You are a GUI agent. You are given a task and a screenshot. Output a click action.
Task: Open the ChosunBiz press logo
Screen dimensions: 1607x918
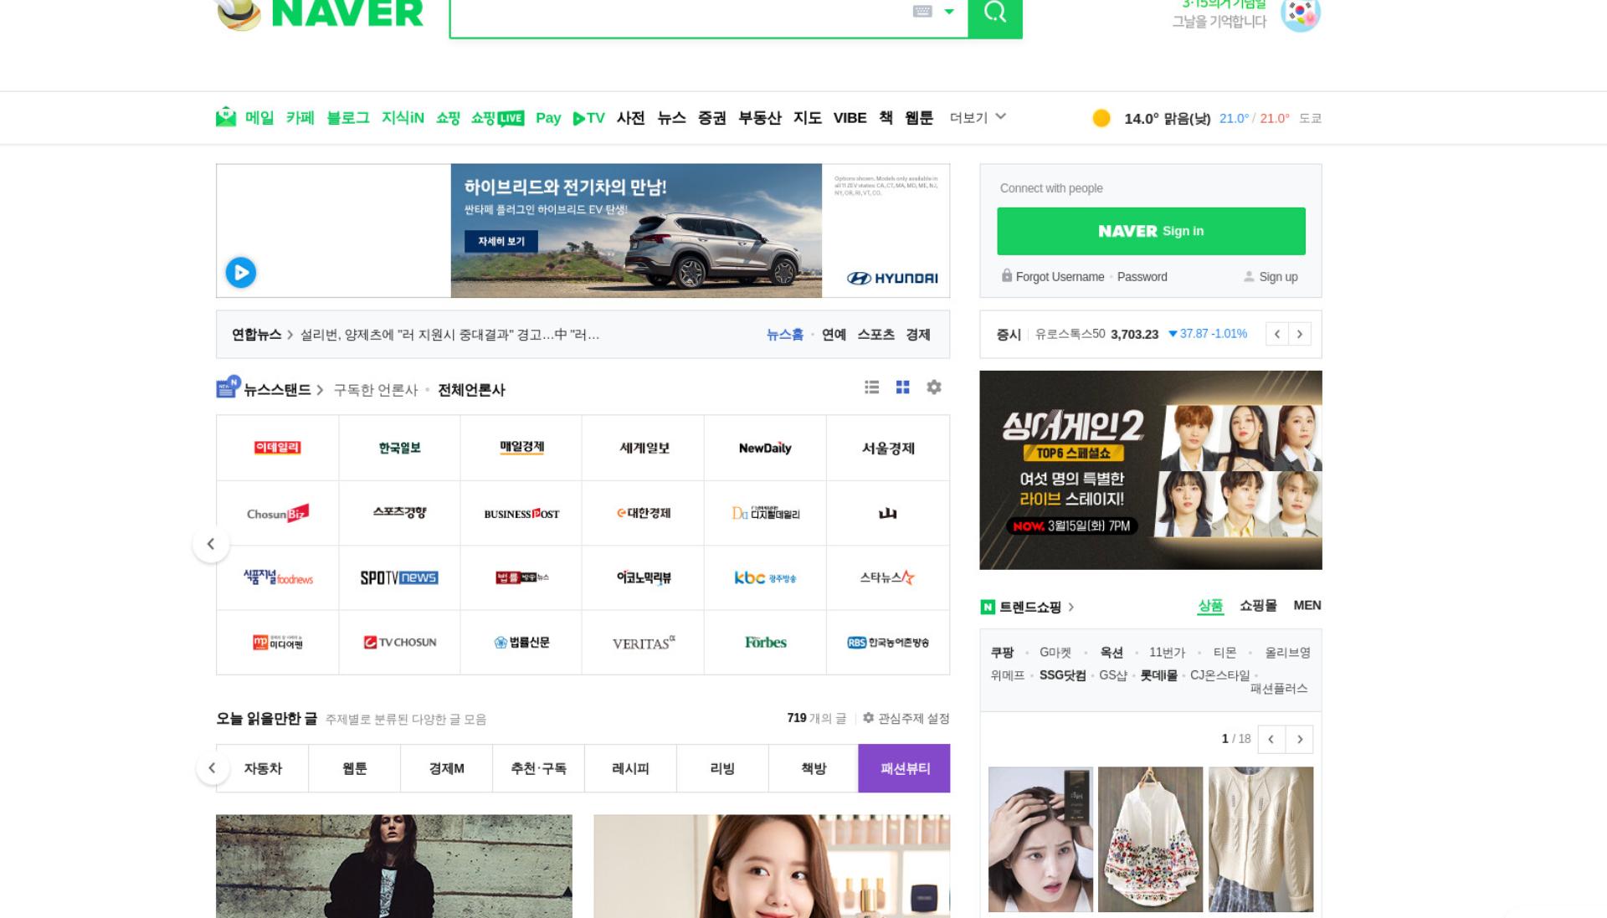point(277,513)
